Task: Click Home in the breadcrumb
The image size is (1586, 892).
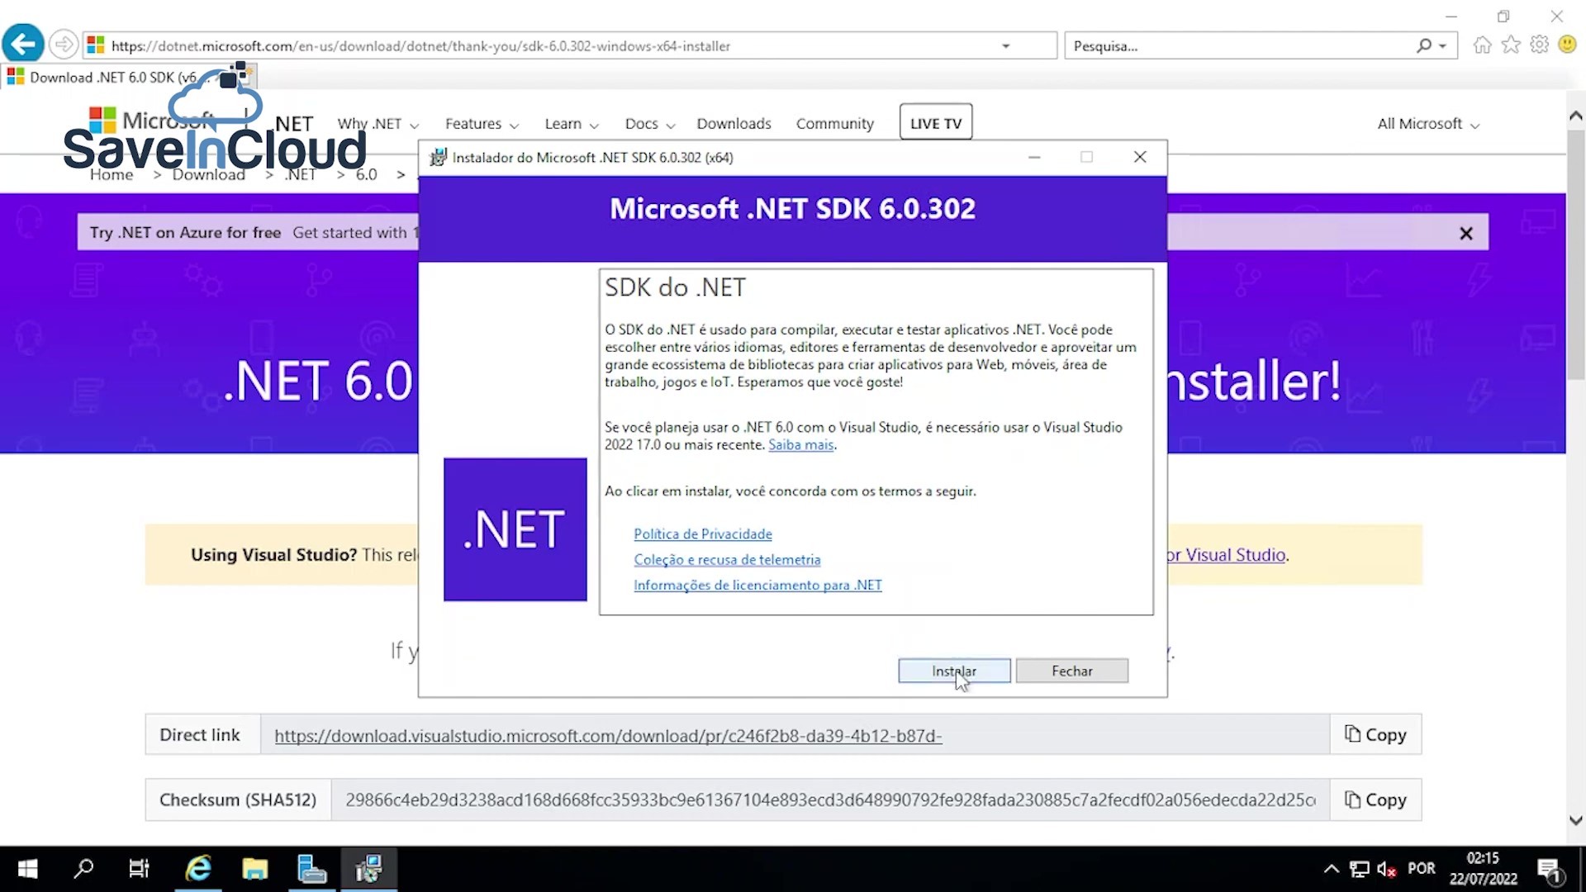Action: pos(112,175)
